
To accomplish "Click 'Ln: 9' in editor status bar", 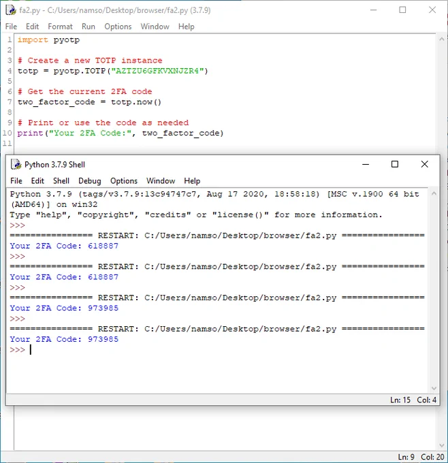I will pos(406,457).
